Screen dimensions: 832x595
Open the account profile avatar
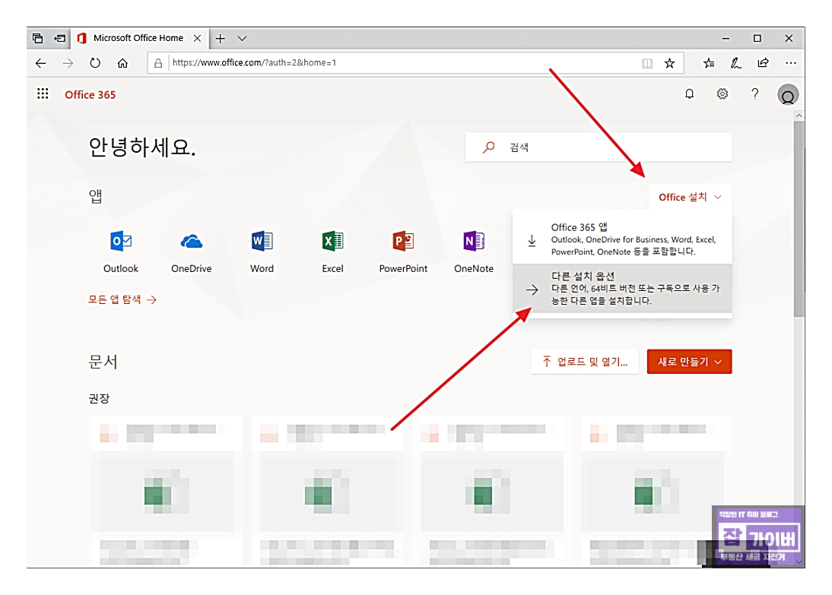tap(788, 95)
